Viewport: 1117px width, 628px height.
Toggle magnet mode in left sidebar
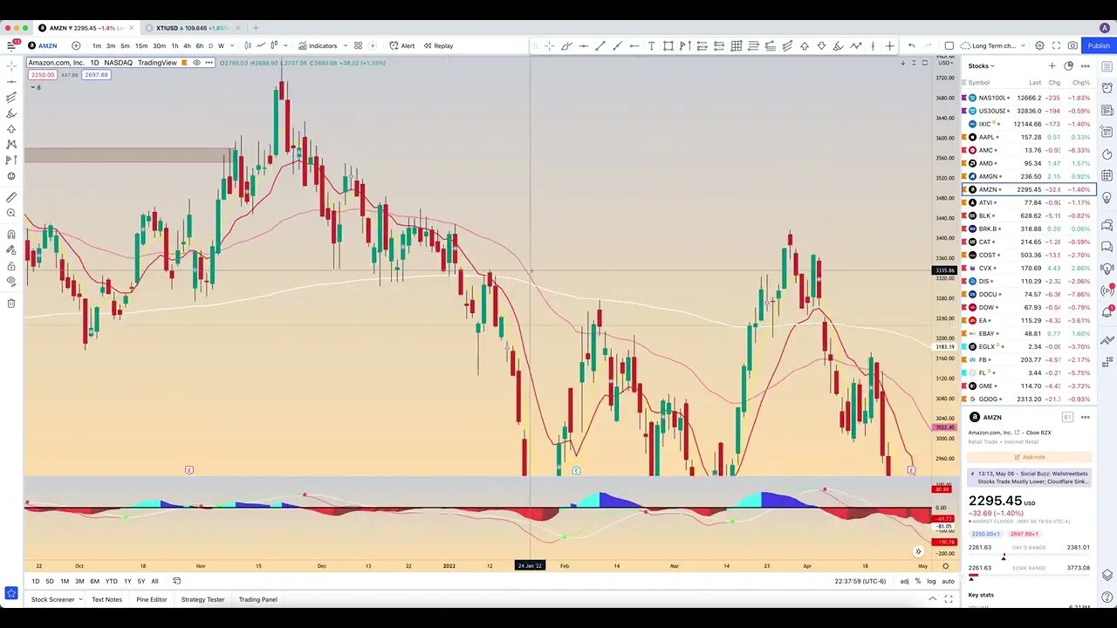(x=11, y=234)
